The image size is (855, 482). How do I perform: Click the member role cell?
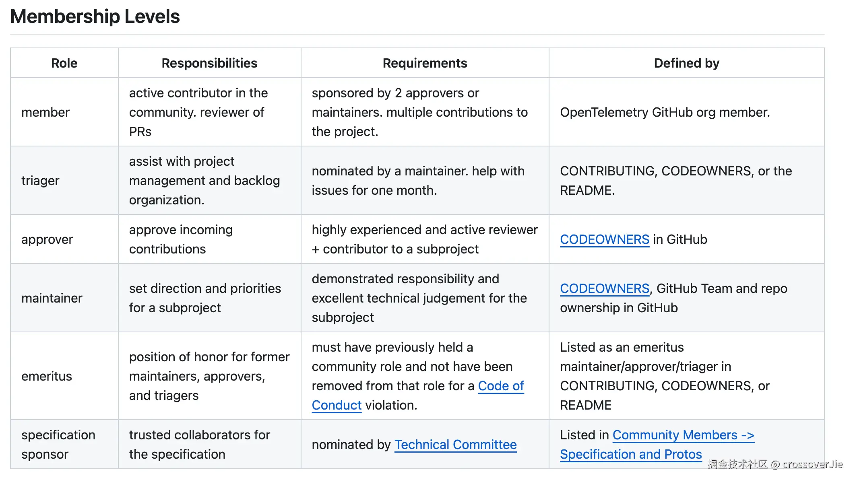[x=45, y=112]
